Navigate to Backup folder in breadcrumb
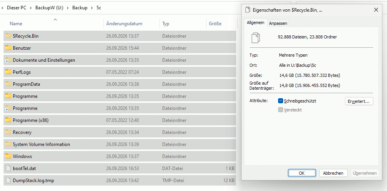 click(x=80, y=8)
